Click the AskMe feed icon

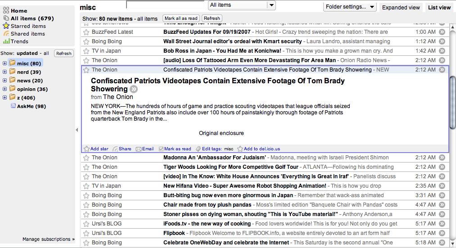14,106
